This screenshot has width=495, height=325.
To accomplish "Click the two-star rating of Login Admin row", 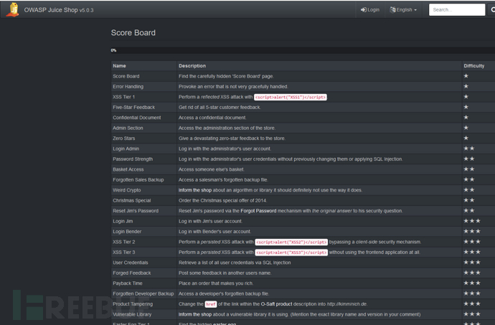I will point(468,149).
